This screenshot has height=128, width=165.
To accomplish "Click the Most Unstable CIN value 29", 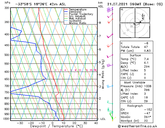I will (x=146, y=101).
